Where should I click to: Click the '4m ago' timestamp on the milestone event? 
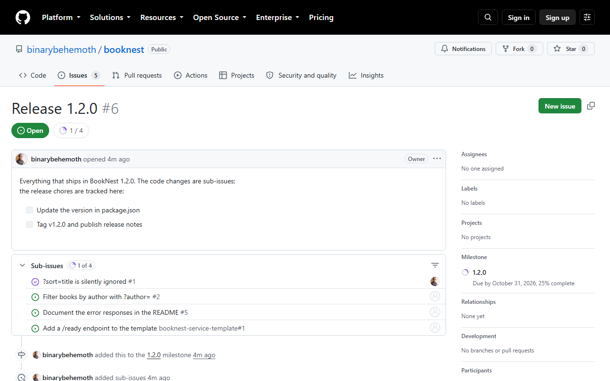click(204, 355)
